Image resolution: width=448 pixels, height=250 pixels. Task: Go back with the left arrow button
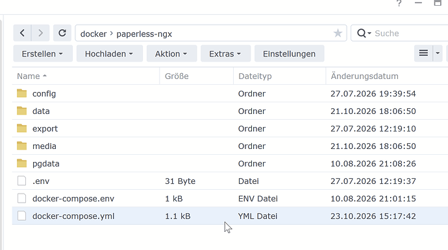[x=22, y=33]
